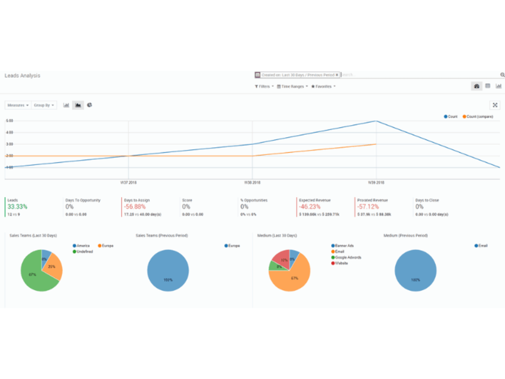The width and height of the screenshot is (505, 379).
Task: Click into the search input field
Action: [419, 75]
